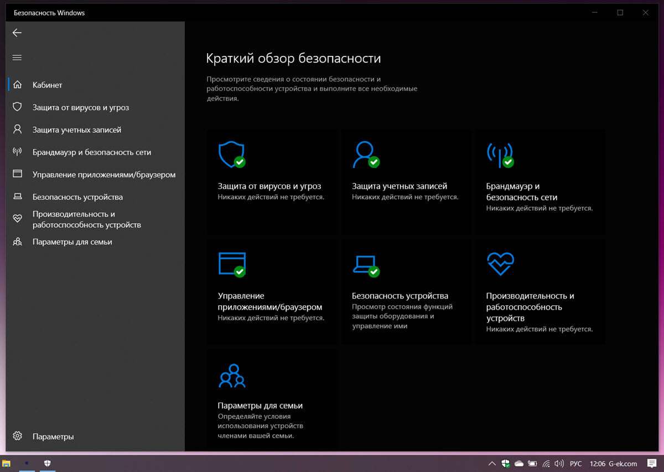Click the Краткий обзор безопасности heading
Screen dimensions: 664x472
293,58
